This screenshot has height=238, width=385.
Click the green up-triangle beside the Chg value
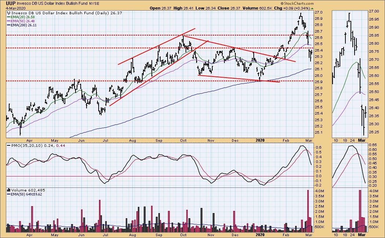(312, 8)
